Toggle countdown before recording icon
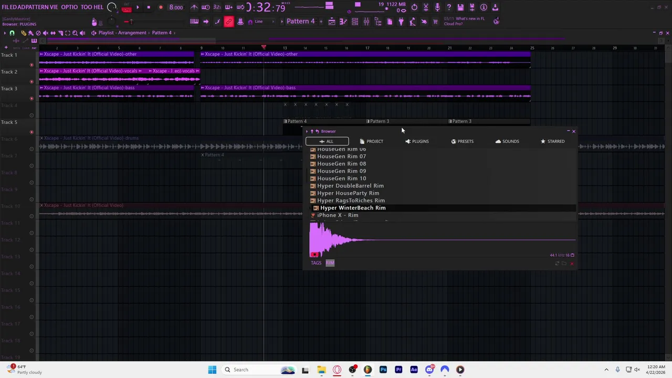672x378 pixels. (x=217, y=7)
